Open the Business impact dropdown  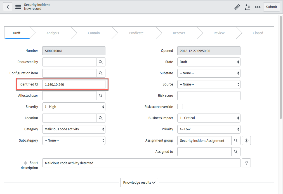209,118
